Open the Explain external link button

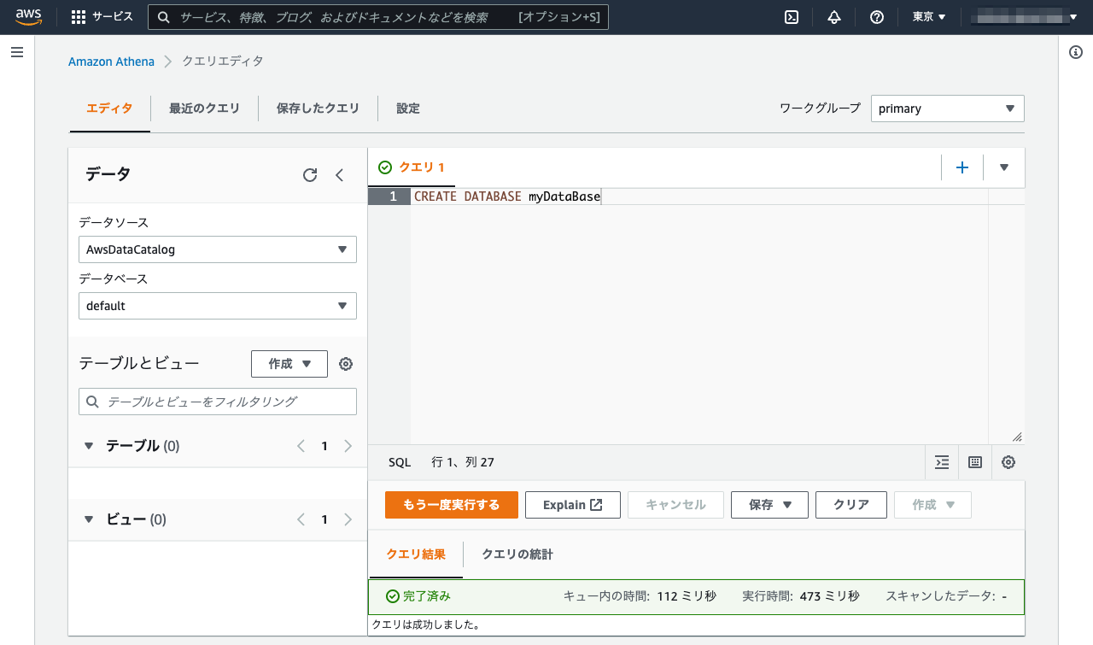(x=572, y=505)
